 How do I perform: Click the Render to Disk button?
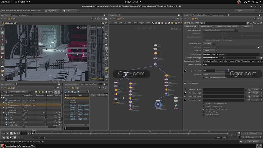tap(191, 27)
